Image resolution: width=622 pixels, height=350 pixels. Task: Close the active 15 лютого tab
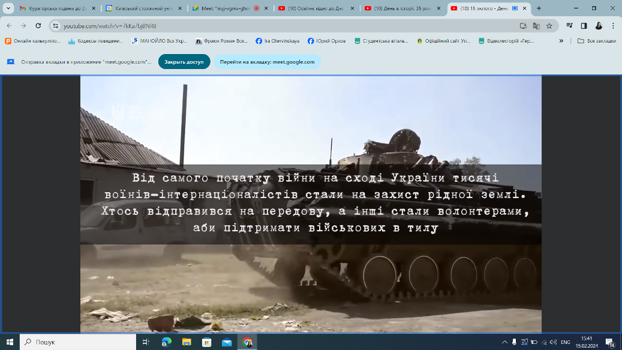[525, 8]
